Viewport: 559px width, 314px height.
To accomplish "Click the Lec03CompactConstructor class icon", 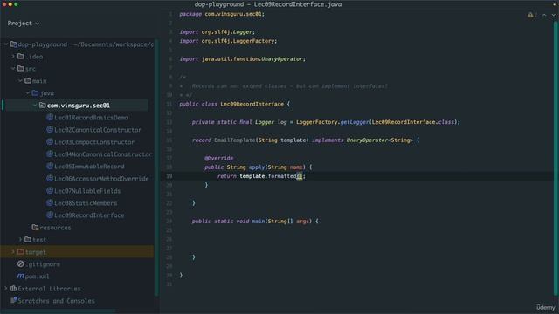I will 50,141.
